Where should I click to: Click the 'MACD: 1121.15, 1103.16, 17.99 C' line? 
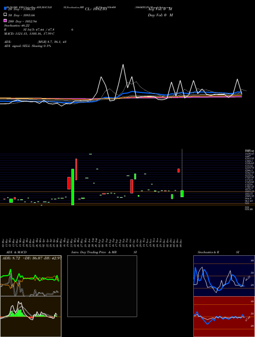pos(29,34)
